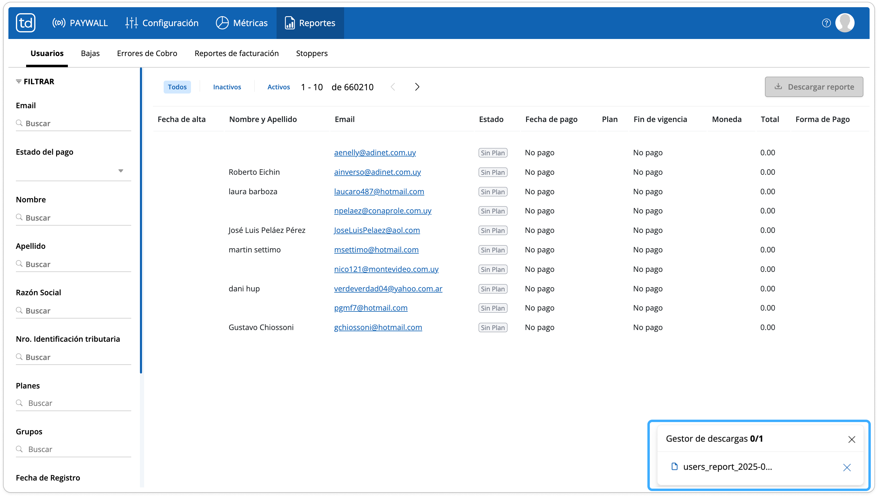Viewport: 878px width, 497px height.
Task: Click the FILTRAR filter icon
Action: (x=18, y=81)
